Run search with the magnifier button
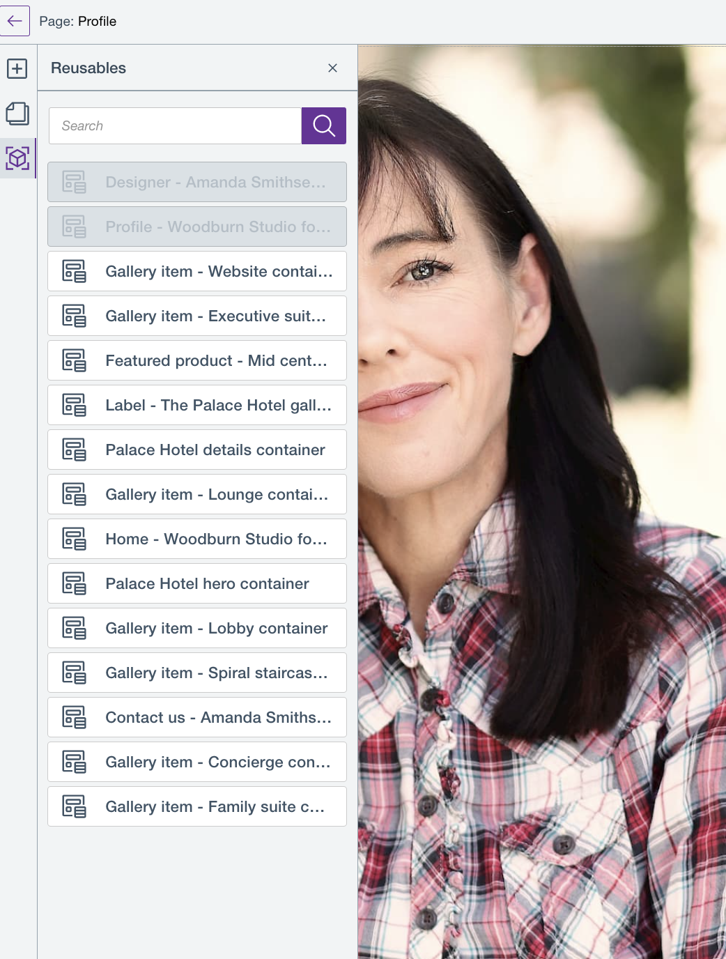This screenshot has width=726, height=959. (324, 125)
